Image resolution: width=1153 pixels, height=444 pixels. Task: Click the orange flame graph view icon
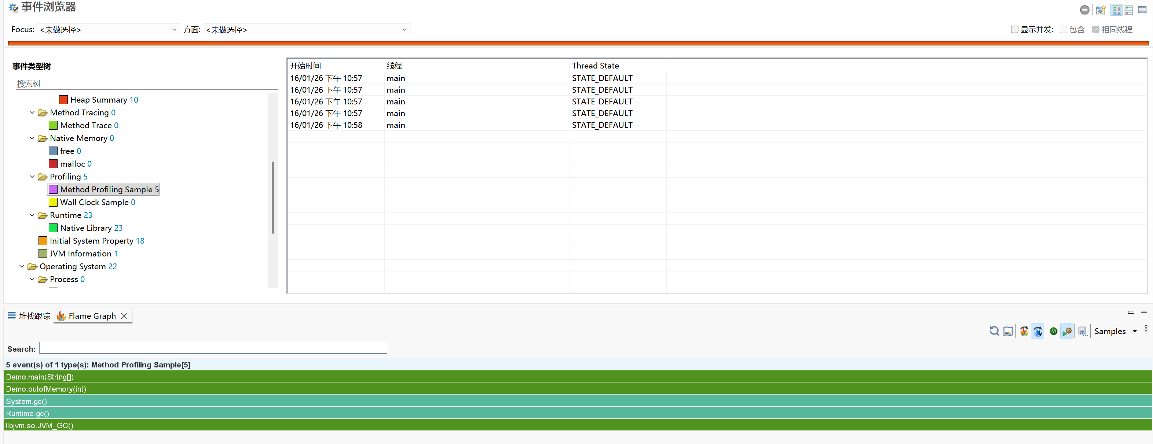(1024, 331)
